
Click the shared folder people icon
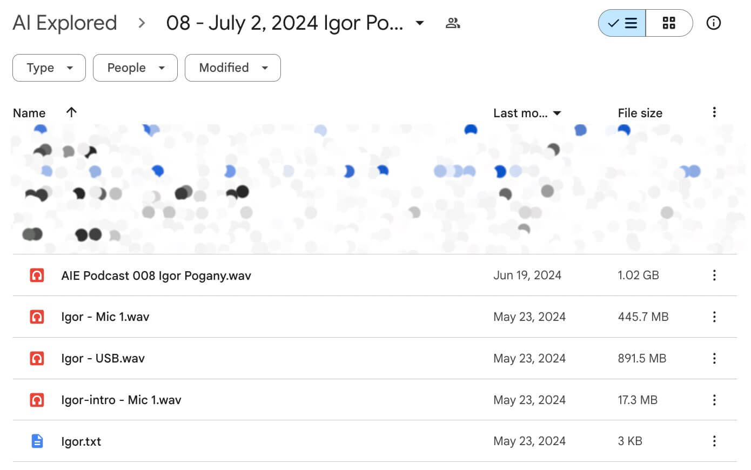[452, 23]
